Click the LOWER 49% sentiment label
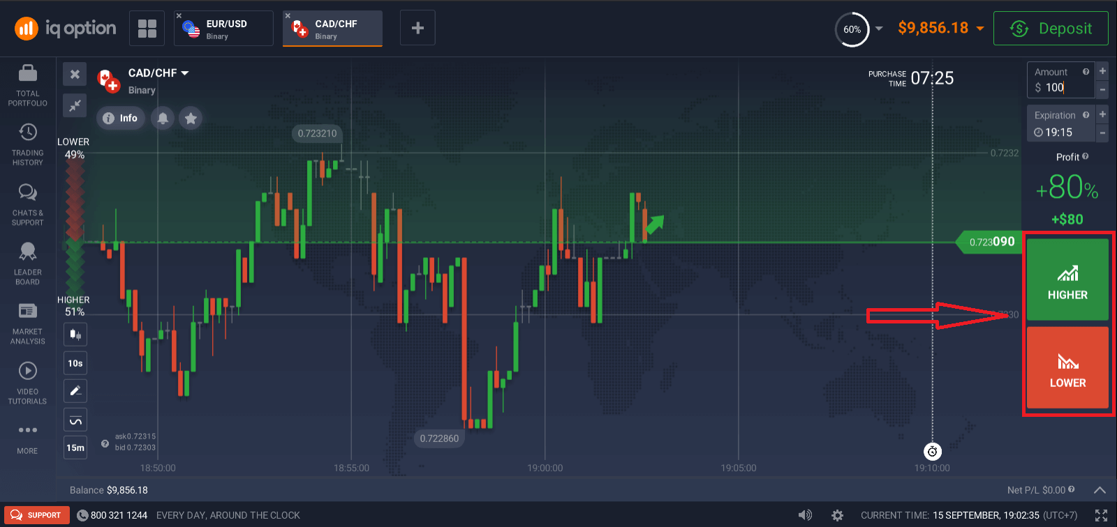Screen dimensions: 1117x527 coord(73,148)
